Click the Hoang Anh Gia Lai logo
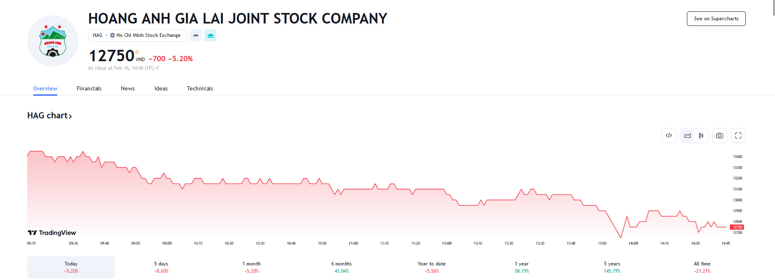The width and height of the screenshot is (775, 280). 53,41
